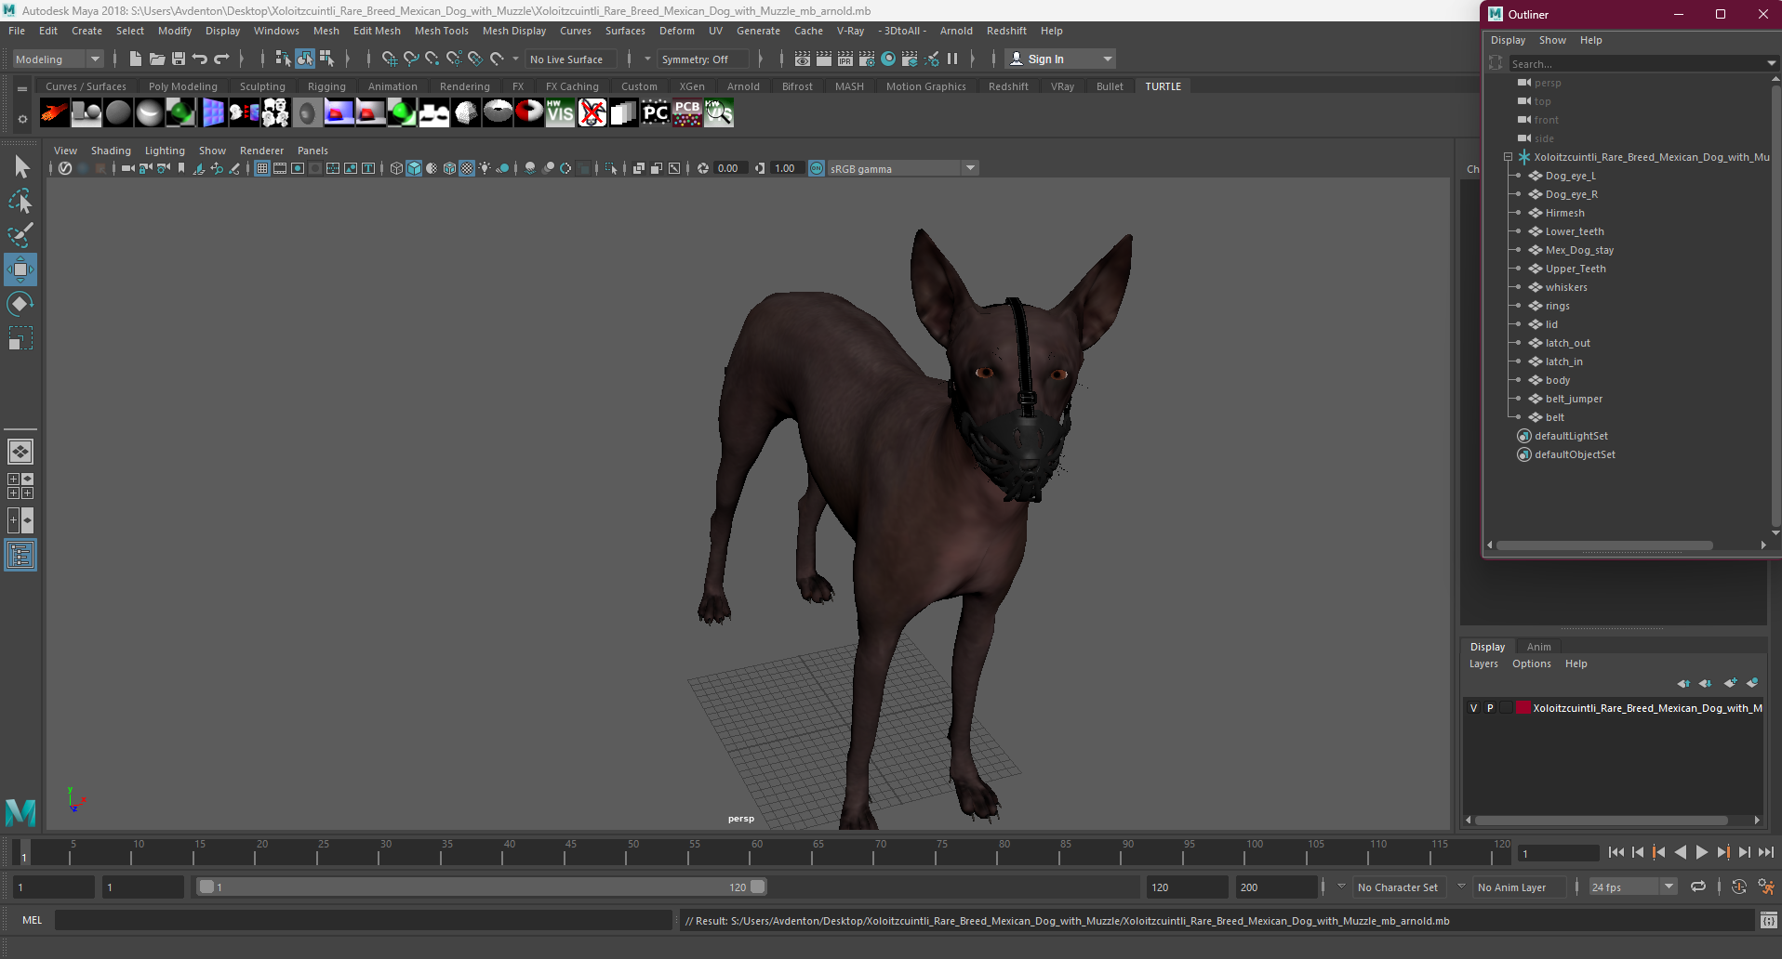
Task: Activate the Move tool in toolbox
Action: (x=20, y=269)
